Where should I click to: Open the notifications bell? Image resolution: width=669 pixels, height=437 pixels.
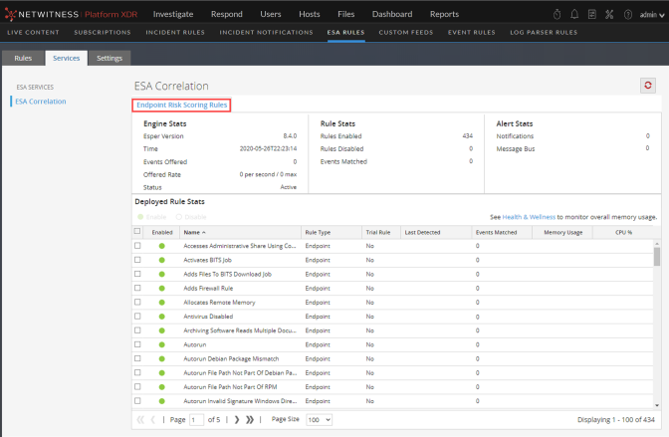574,14
